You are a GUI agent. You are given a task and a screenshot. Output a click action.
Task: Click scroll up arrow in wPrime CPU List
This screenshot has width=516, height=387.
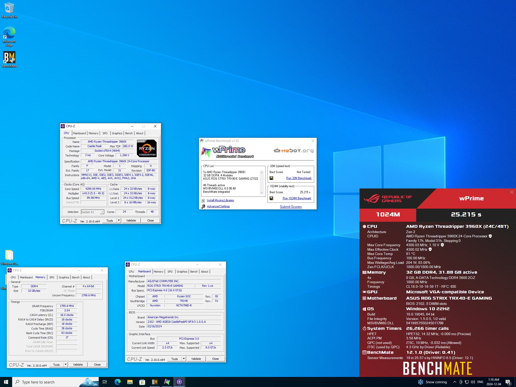tap(262, 173)
